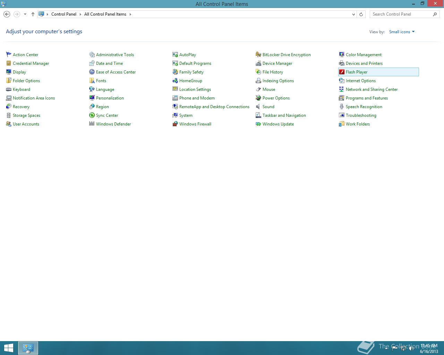Viewport: 444px width, 355px height.
Task: Click the Storage Spaces icon
Action: point(9,115)
